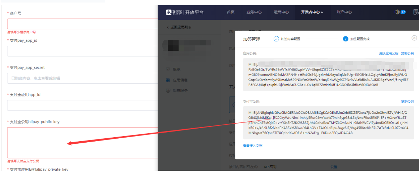Click the 设置 link for AES密钥

pos(334,167)
